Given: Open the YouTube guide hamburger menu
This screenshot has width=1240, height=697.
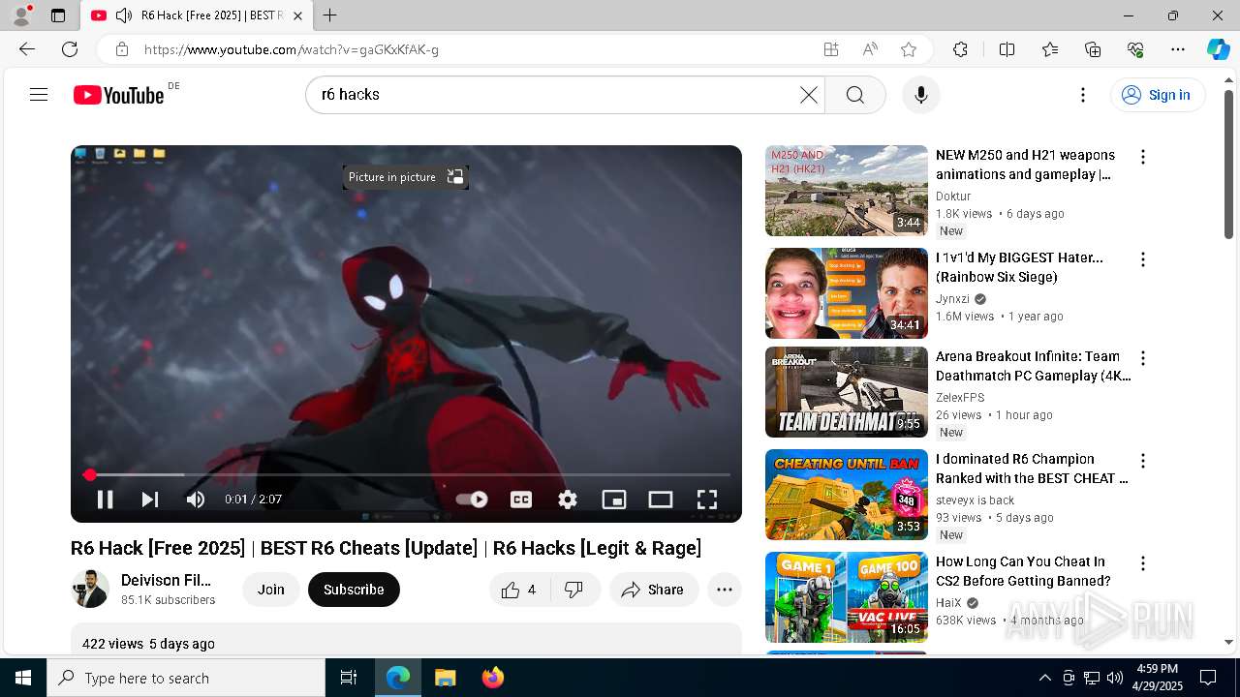Looking at the screenshot, I should coord(39,95).
